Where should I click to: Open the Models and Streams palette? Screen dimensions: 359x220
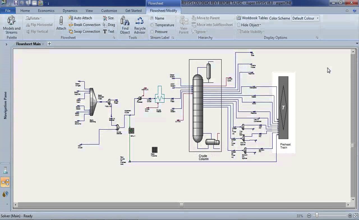click(11, 25)
